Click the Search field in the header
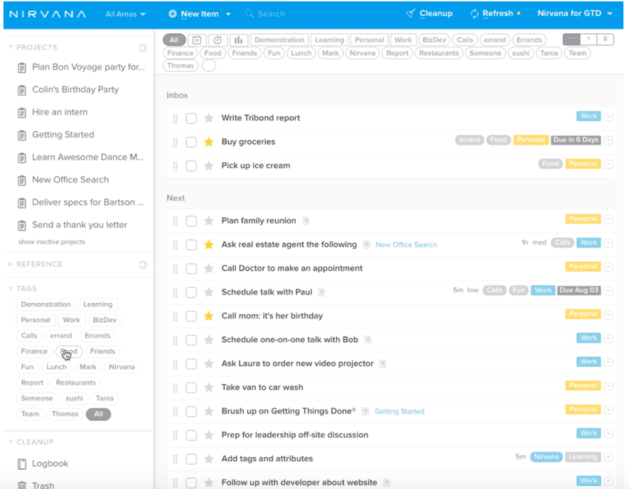 click(x=270, y=14)
